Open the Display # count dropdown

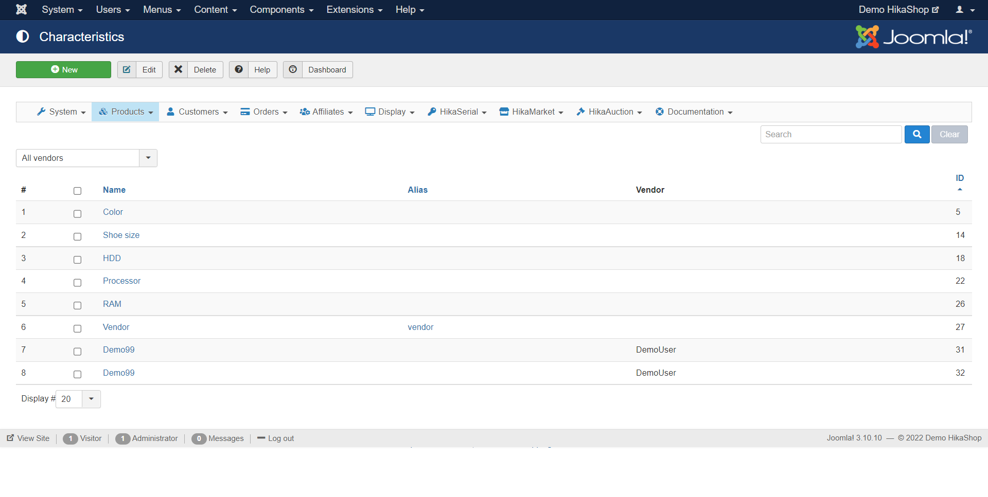(x=78, y=399)
